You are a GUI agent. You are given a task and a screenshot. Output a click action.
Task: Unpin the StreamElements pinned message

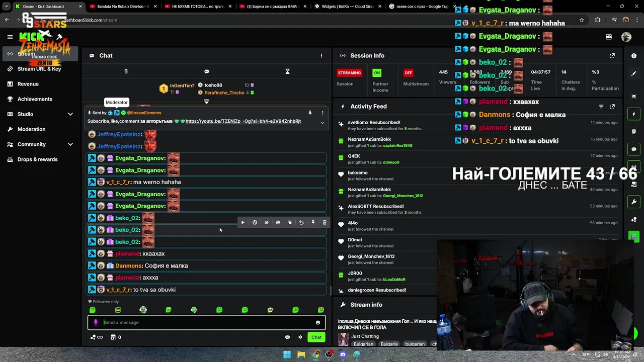pyautogui.click(x=310, y=113)
